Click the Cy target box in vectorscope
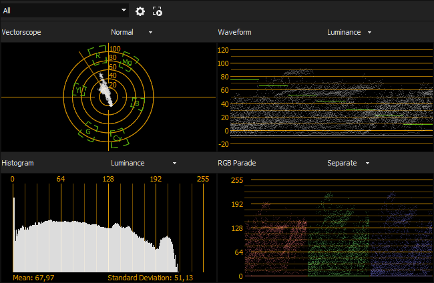 118,138
